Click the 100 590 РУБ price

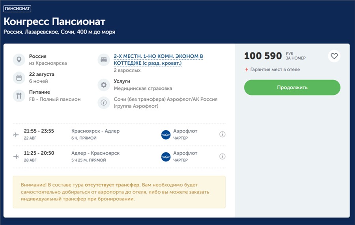click(263, 56)
